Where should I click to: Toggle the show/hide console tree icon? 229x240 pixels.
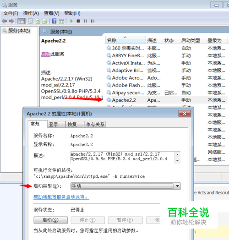pyautogui.click(x=21, y=21)
